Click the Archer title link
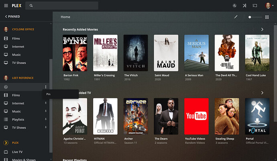277x161 pixels. (x=128, y=139)
